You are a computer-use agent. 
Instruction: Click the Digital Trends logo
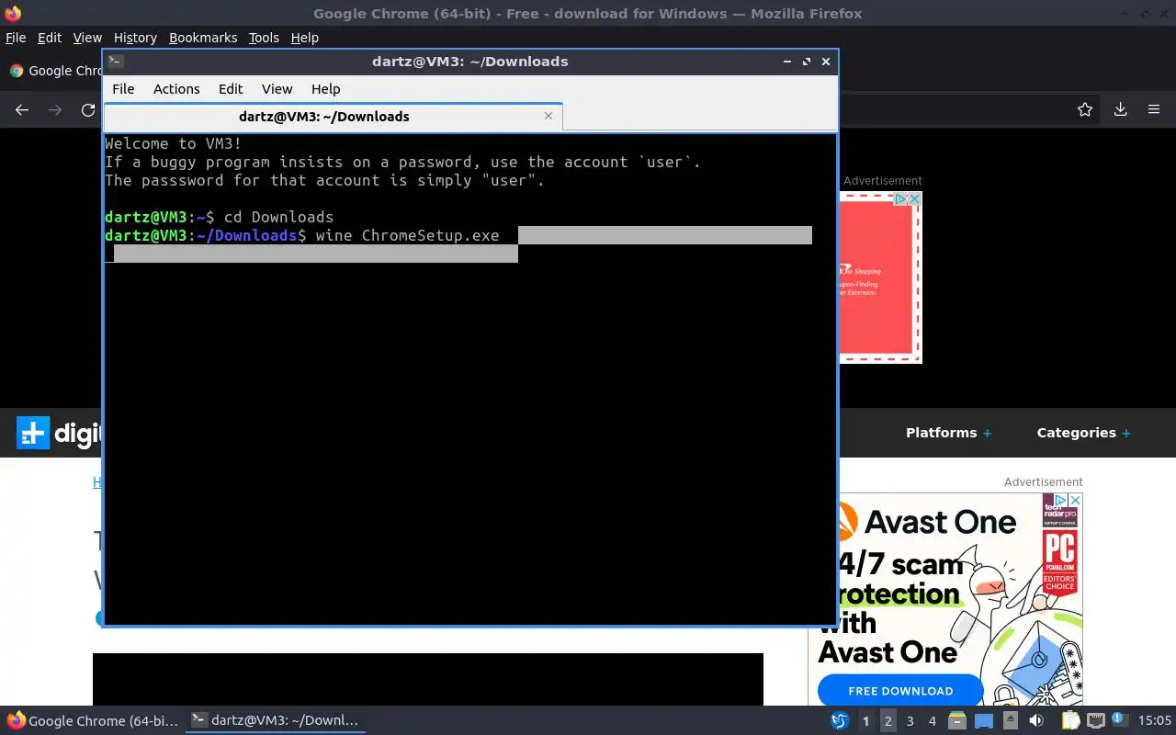[59, 433]
